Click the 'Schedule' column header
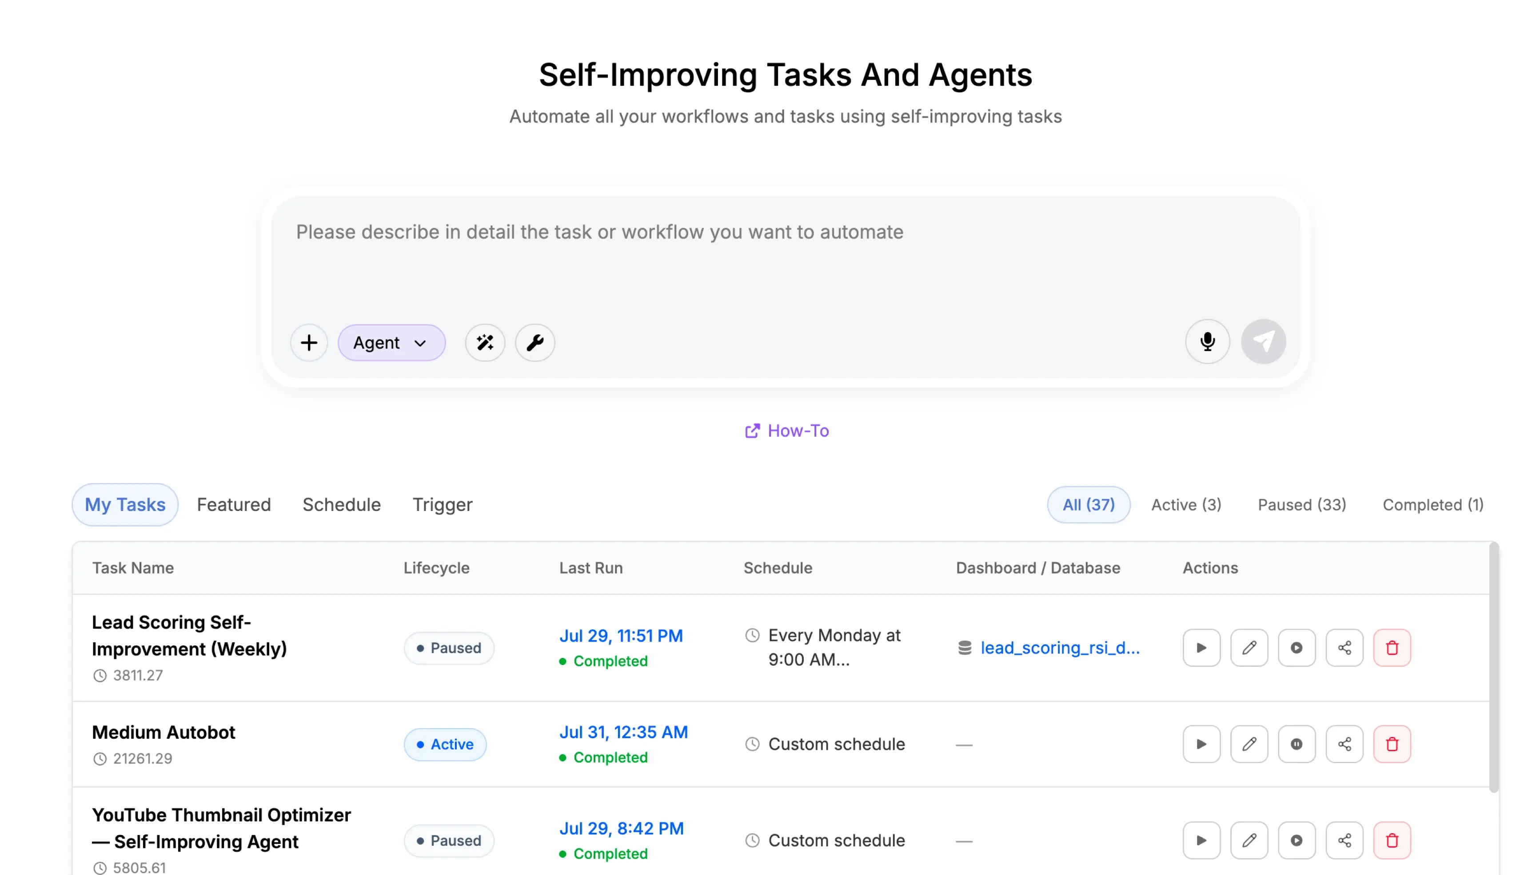This screenshot has height=875, width=1536. pyautogui.click(x=778, y=568)
